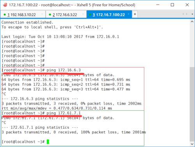
Task: Click the 'To escape to local shell' line
Action: (52, 27)
